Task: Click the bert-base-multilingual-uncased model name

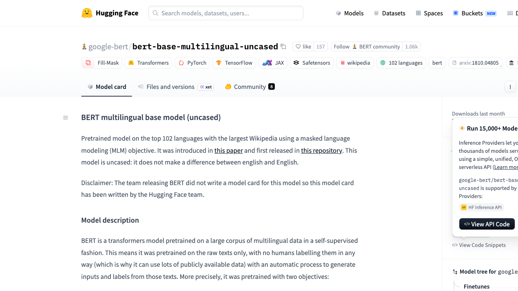Action: (x=205, y=46)
